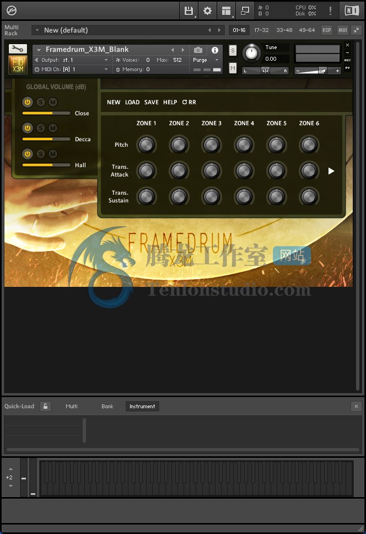Select previous multi with left arrow
This screenshot has height=534, width=366.
click(209, 30)
